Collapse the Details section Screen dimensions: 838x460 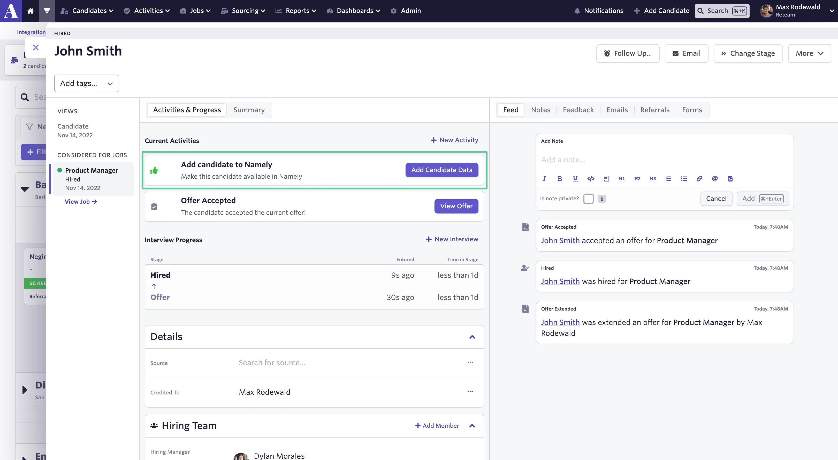[x=472, y=337]
